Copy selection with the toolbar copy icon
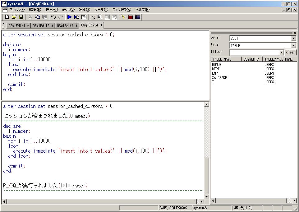This screenshot has height=212, width=299. (38, 17)
